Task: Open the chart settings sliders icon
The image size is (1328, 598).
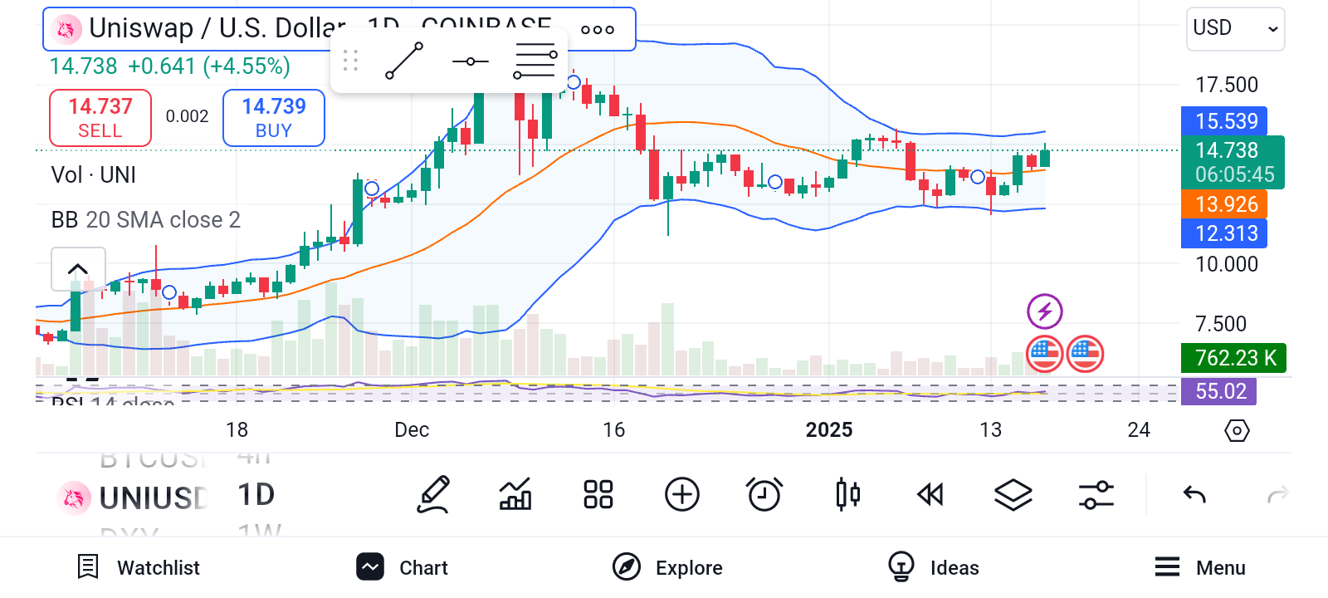Action: (x=1096, y=495)
